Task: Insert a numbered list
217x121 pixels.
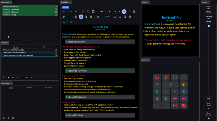Action: coord(115,17)
